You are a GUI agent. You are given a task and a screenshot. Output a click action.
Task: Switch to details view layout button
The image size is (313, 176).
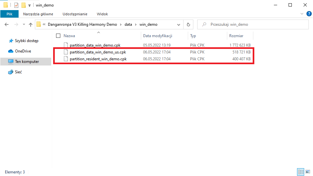301,172
